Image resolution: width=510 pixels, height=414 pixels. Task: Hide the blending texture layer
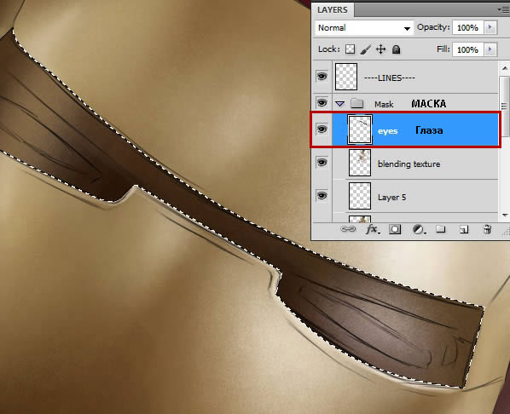(x=322, y=162)
